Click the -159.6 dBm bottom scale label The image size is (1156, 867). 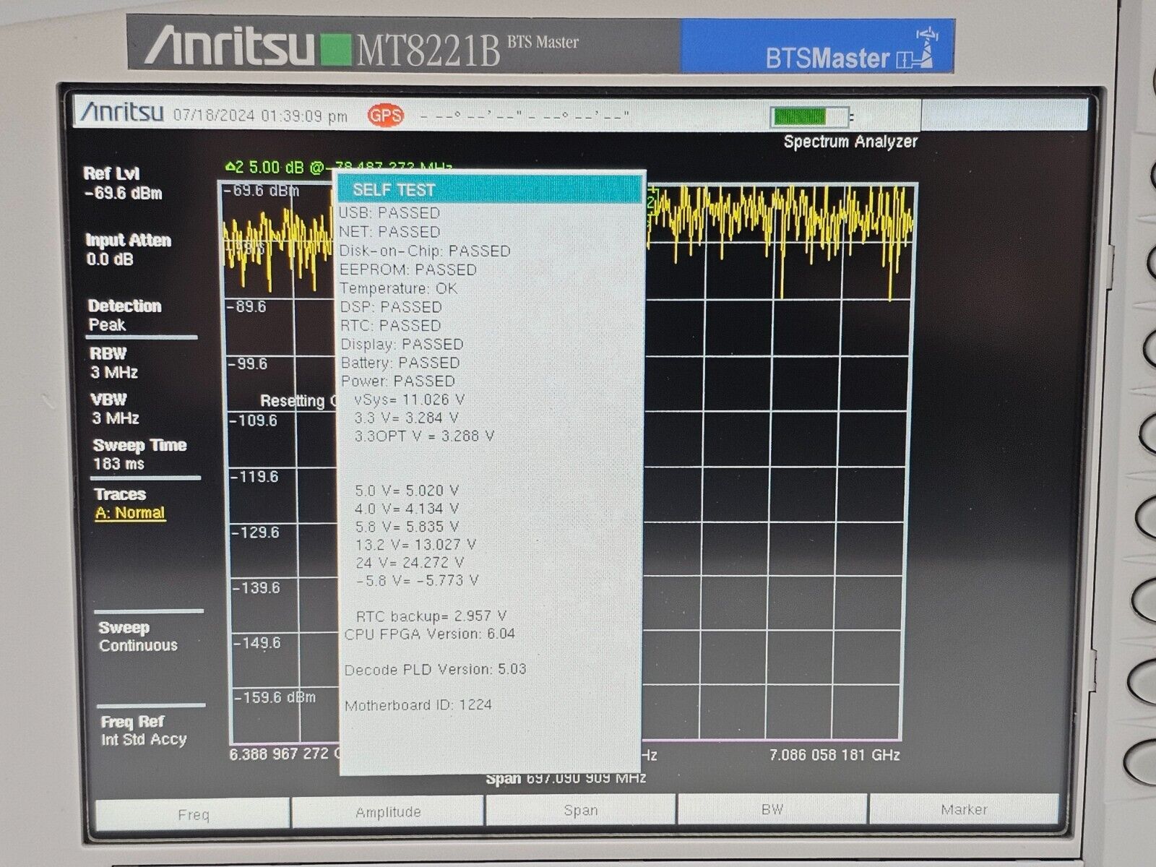[x=275, y=698]
